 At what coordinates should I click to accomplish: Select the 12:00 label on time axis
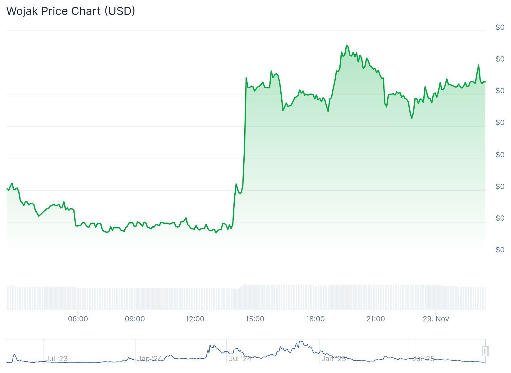(x=195, y=319)
